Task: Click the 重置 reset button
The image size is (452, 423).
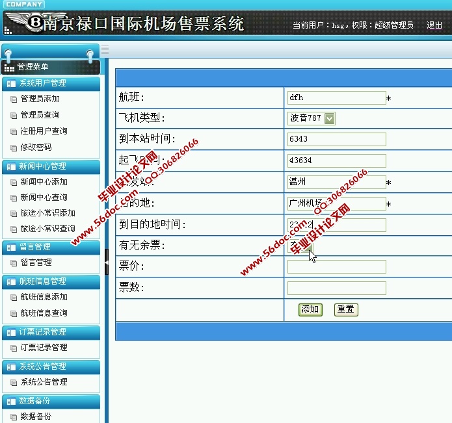Action: [x=346, y=309]
